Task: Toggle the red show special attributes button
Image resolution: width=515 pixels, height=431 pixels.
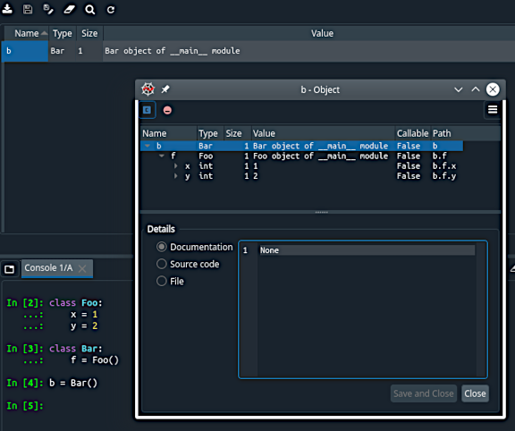Action: [x=167, y=110]
